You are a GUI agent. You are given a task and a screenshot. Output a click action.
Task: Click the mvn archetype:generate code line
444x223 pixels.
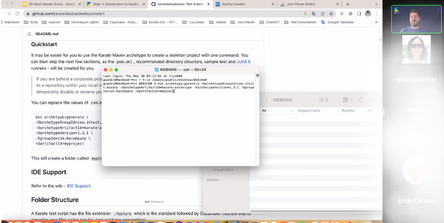62,117
